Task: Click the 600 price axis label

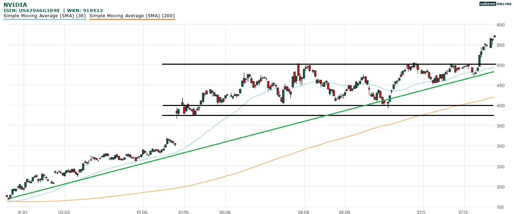Action: click(x=501, y=25)
